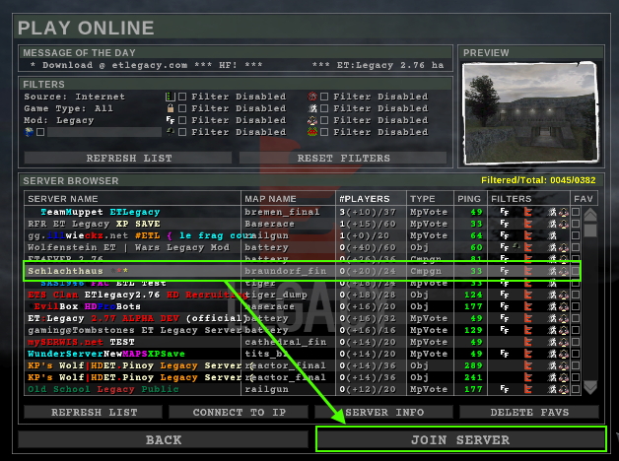Click running soldier icon in gaming@Tombstones row
Viewport: 619px width, 461px height.
pyautogui.click(x=552, y=330)
